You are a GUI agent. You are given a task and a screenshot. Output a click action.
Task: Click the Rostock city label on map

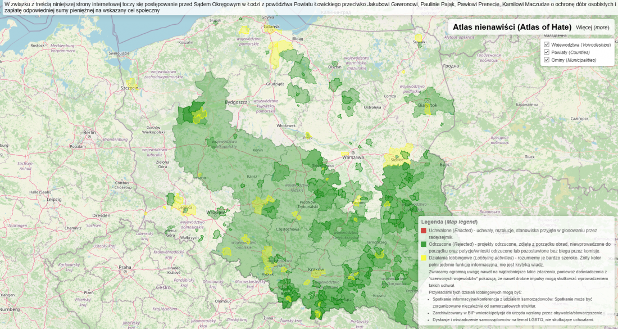pos(38,46)
